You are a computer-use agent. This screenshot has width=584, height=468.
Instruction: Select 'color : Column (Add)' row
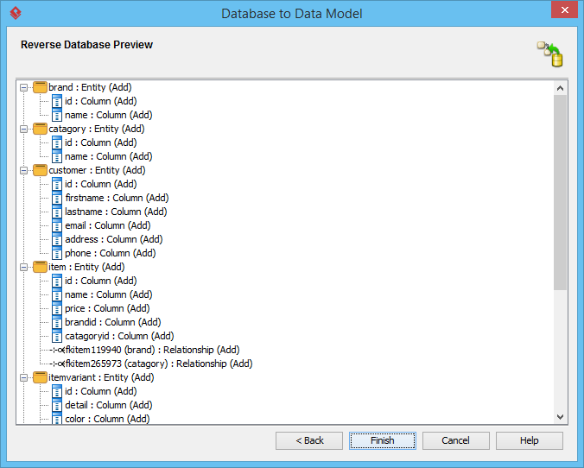point(107,419)
